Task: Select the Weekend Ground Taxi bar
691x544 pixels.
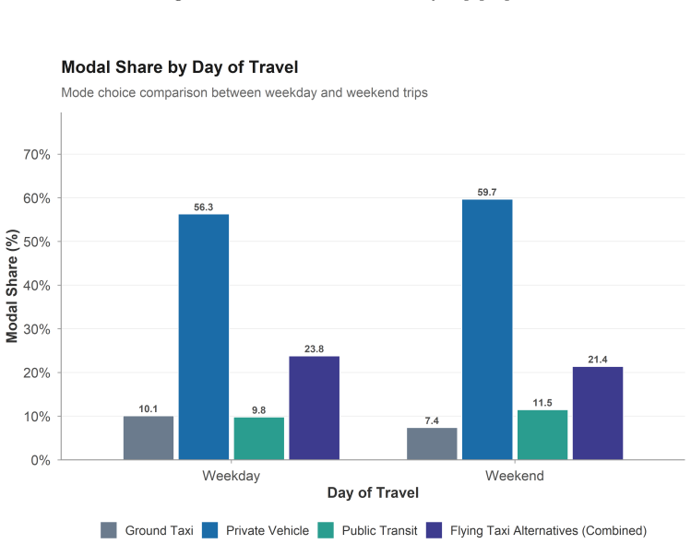Action: click(x=432, y=443)
